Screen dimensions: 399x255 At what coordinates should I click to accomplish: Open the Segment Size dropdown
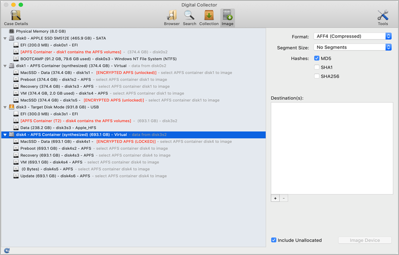[352, 48]
